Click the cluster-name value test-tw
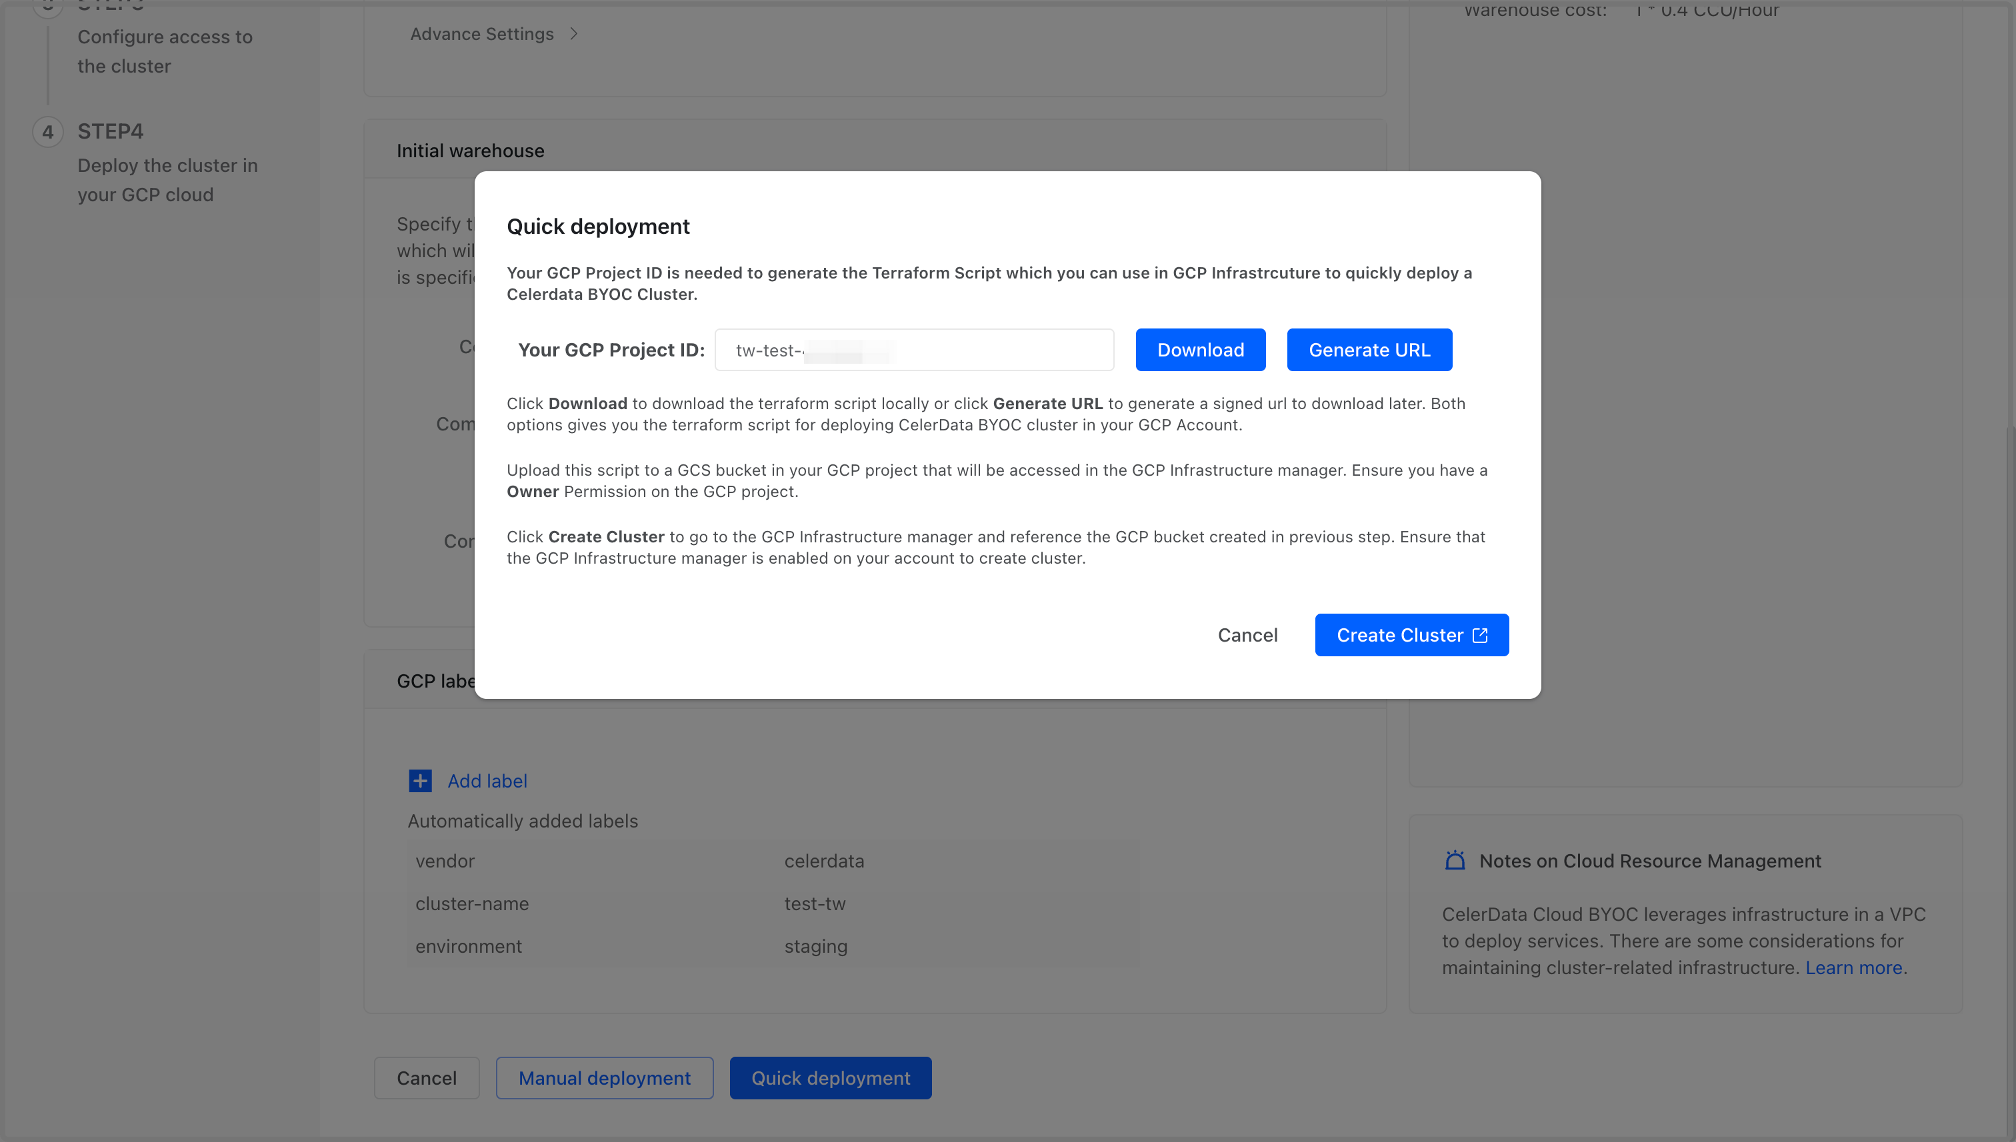The width and height of the screenshot is (2016, 1142). (815, 903)
